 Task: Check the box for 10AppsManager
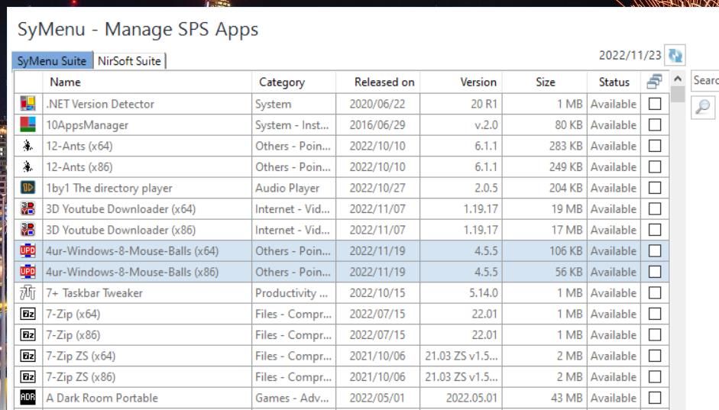655,125
